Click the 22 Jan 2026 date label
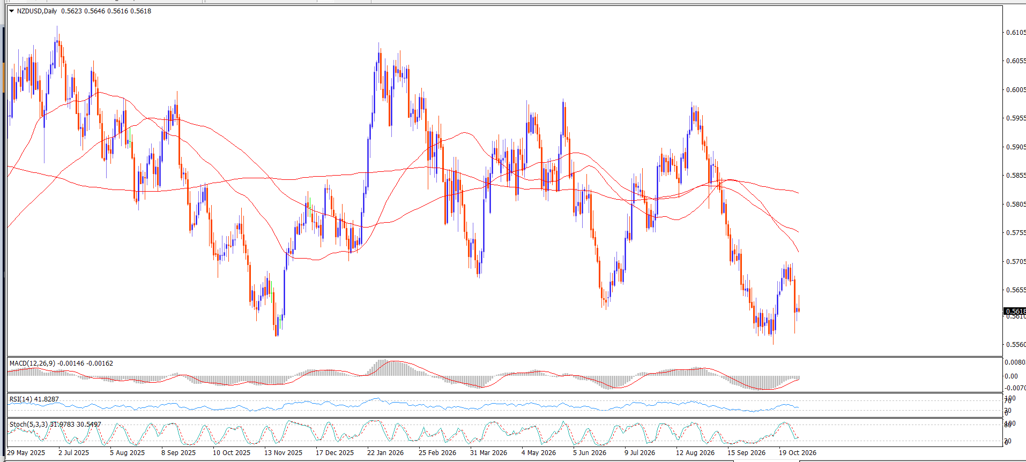The width and height of the screenshot is (1026, 462). coord(385,453)
